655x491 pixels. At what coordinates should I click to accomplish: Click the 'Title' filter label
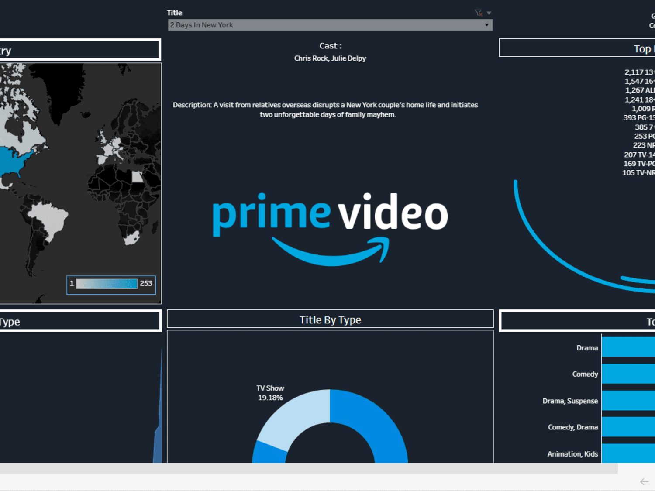click(x=174, y=13)
